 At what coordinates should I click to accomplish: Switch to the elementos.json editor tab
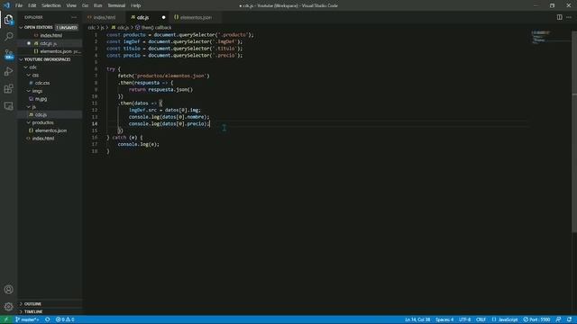coord(196,17)
